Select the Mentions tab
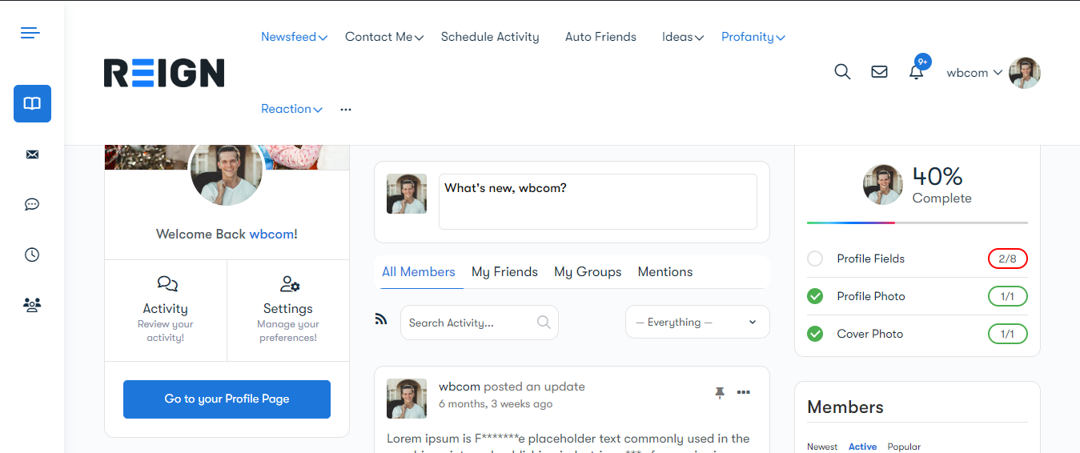 point(664,272)
